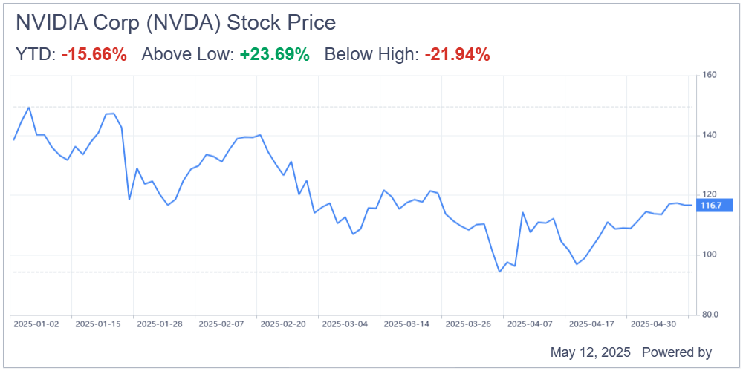This screenshot has height=371, width=743.
Task: Click the 2025-03-04 date axis label
Action: coord(344,324)
